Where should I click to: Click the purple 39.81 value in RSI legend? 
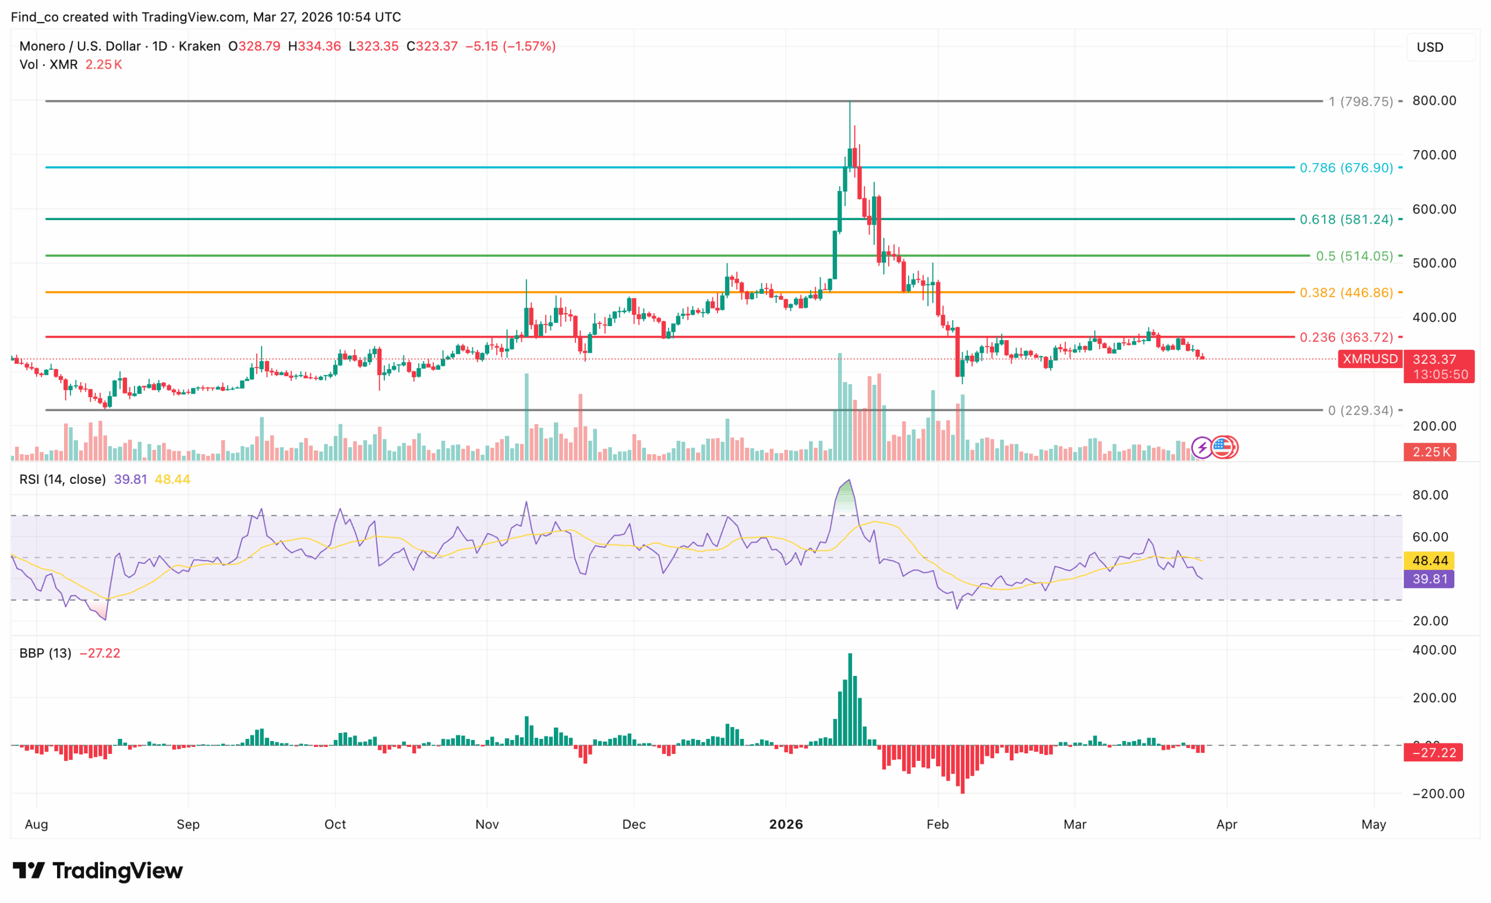click(x=130, y=480)
